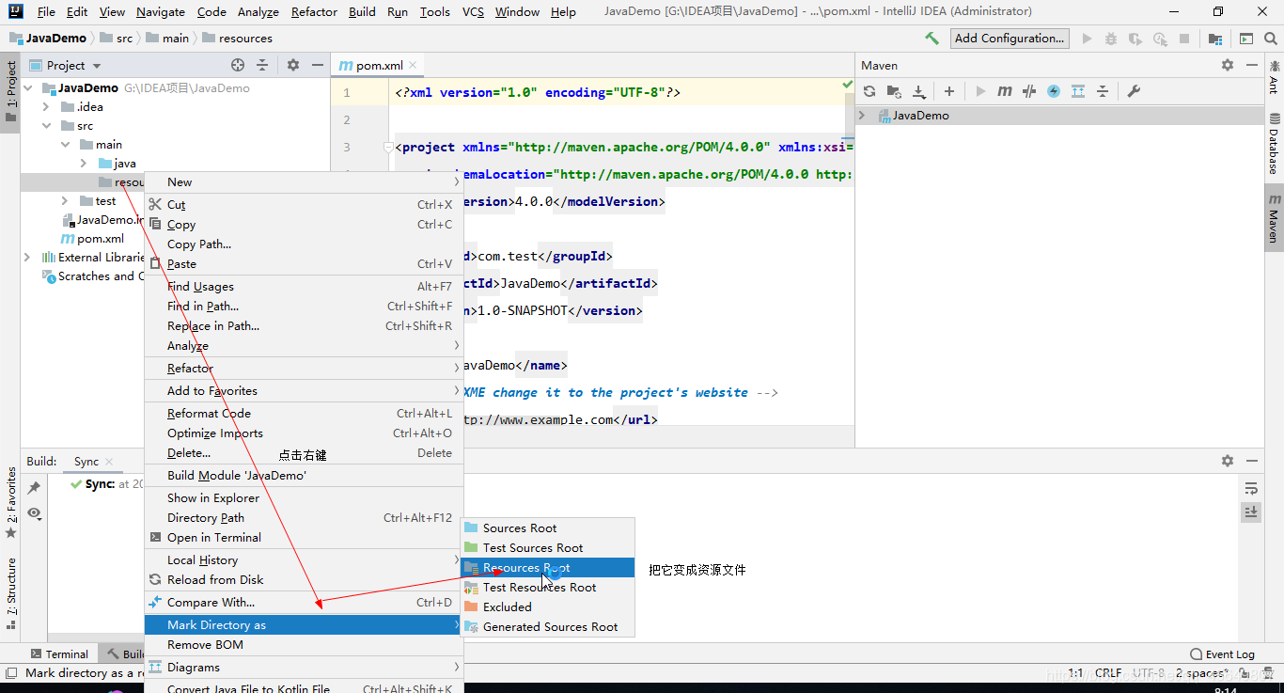Select Resources Root in submenu
The image size is (1284, 693).
(548, 568)
